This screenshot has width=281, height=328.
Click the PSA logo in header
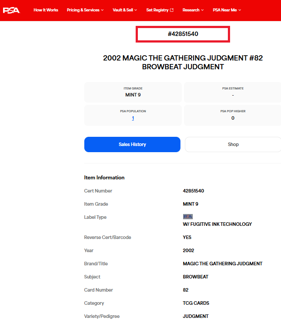[x=11, y=10]
